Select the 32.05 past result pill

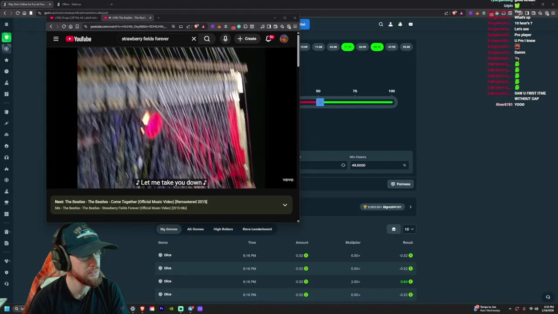(x=362, y=47)
